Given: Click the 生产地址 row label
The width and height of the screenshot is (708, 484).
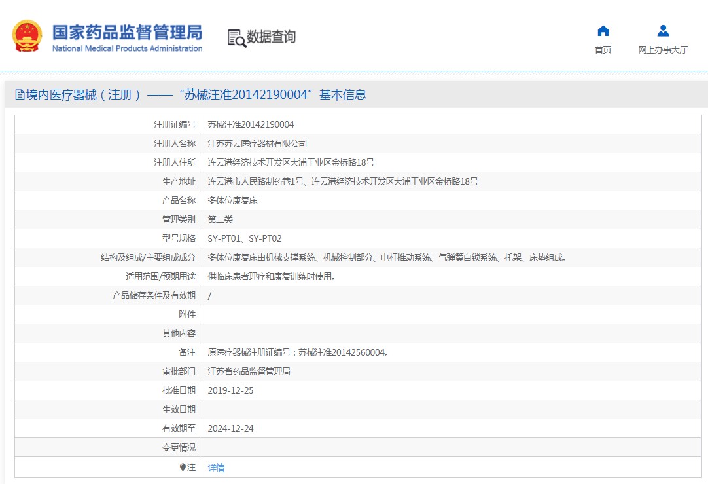Looking at the screenshot, I should [x=179, y=181].
